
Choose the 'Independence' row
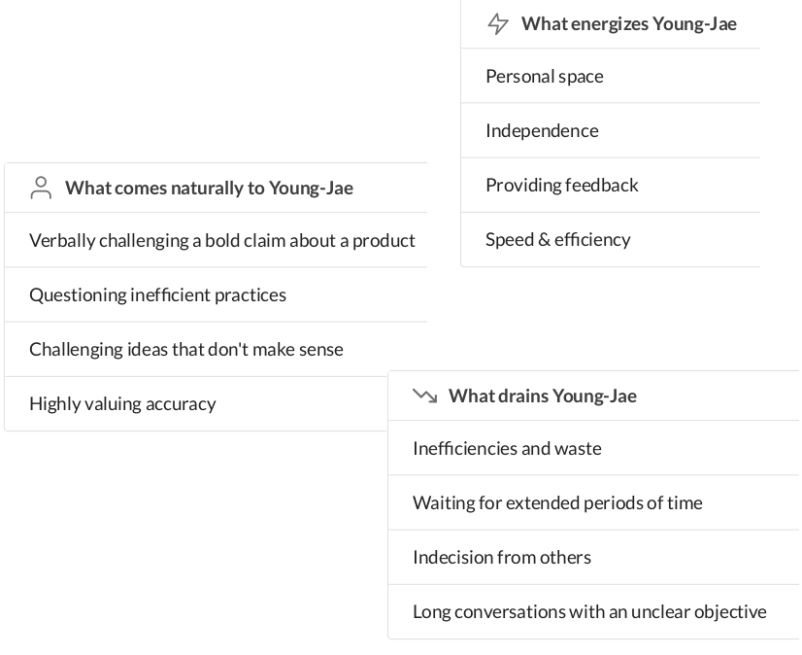click(610, 130)
